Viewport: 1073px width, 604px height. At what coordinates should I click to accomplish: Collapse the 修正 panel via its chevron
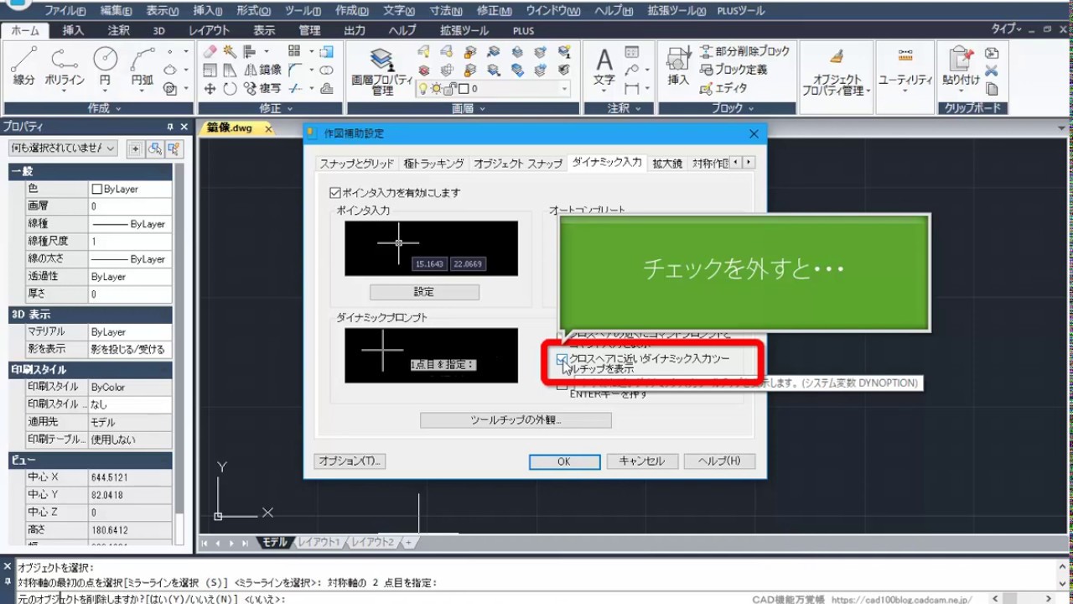pos(290,108)
